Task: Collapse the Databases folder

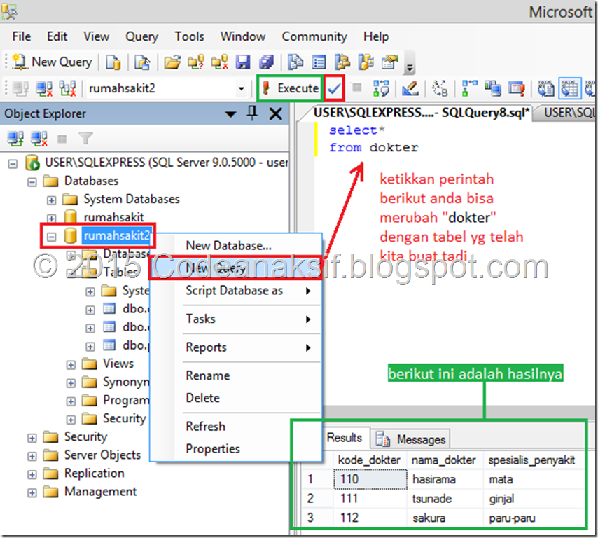Action: pyautogui.click(x=32, y=182)
